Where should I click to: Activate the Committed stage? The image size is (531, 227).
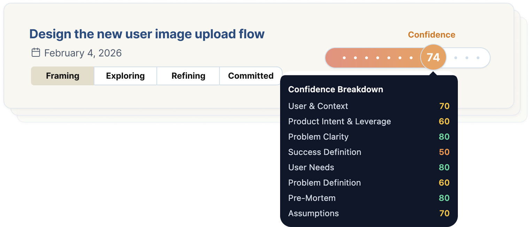pos(251,76)
